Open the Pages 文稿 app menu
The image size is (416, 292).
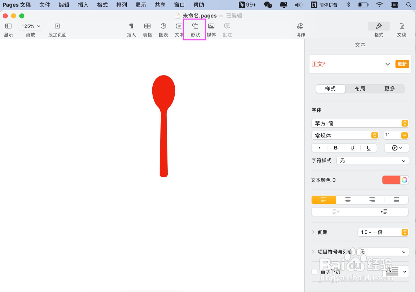click(x=17, y=5)
